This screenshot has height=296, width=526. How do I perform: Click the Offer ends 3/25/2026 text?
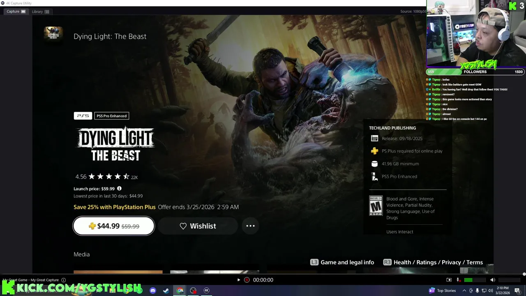[x=198, y=207]
